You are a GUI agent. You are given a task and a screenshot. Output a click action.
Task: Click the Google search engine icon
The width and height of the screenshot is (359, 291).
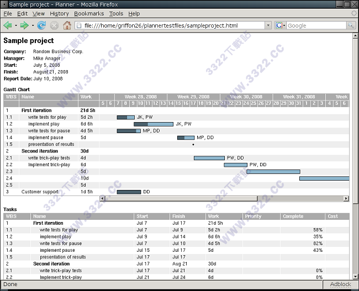279,25
